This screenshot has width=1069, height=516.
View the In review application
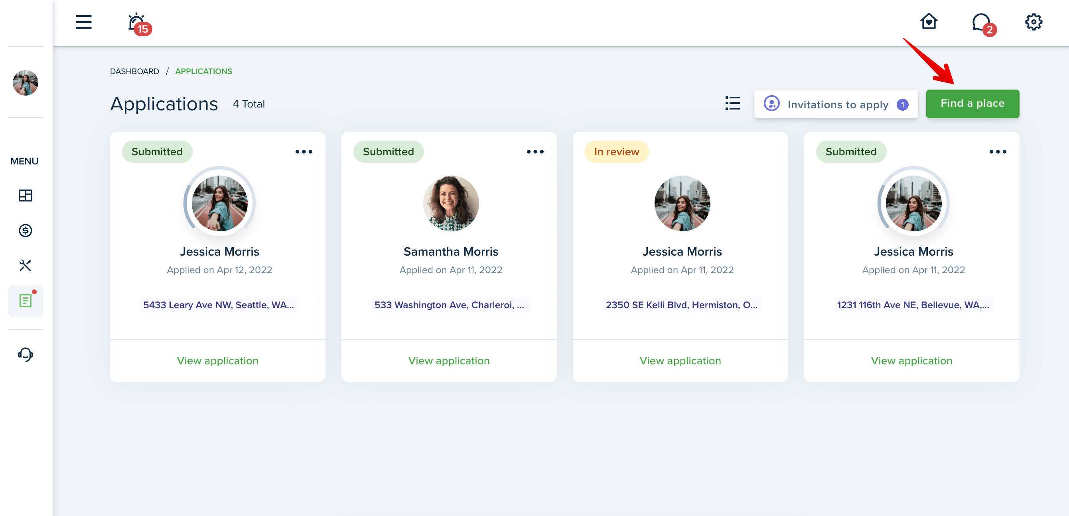pos(680,361)
